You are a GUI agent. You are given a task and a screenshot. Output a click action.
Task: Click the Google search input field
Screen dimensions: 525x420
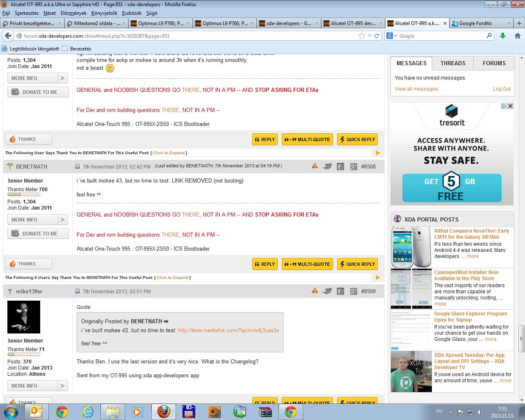[442, 36]
